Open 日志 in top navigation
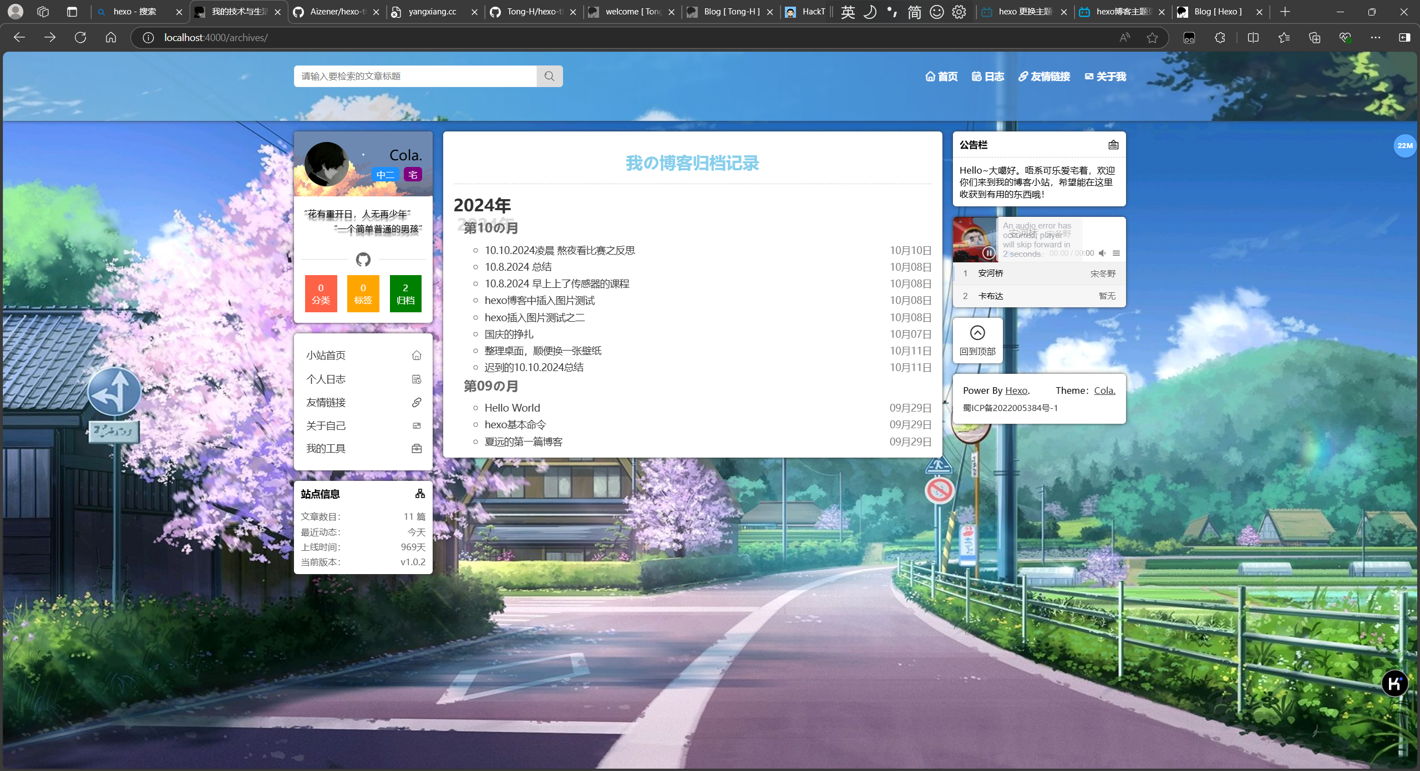The width and height of the screenshot is (1420, 771). pyautogui.click(x=988, y=77)
